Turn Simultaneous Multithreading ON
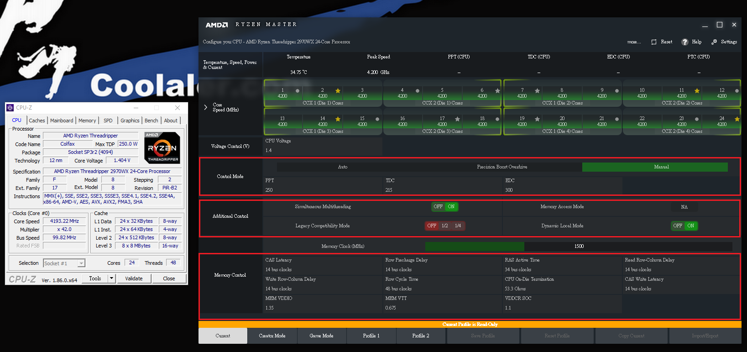Screen dimensions: 747x352 (451, 207)
